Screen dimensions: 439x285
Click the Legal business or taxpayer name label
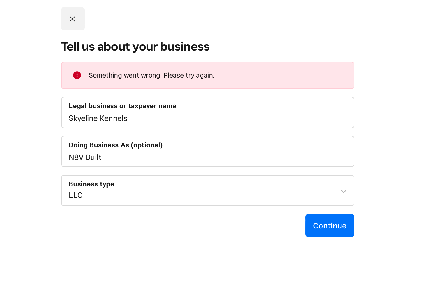click(x=122, y=106)
